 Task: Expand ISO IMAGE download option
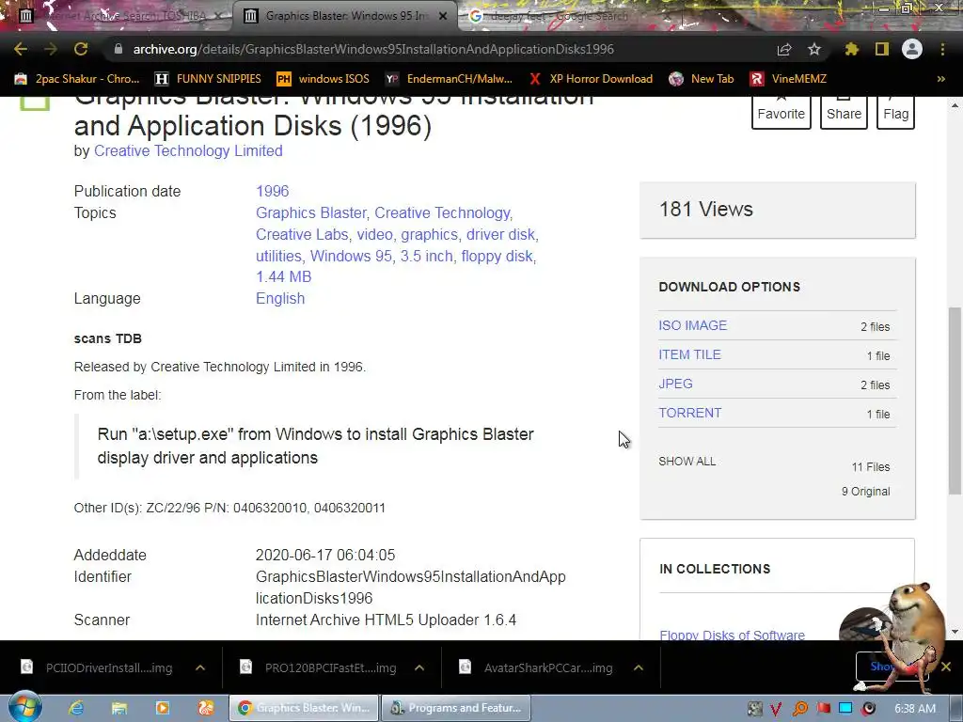[x=693, y=325]
